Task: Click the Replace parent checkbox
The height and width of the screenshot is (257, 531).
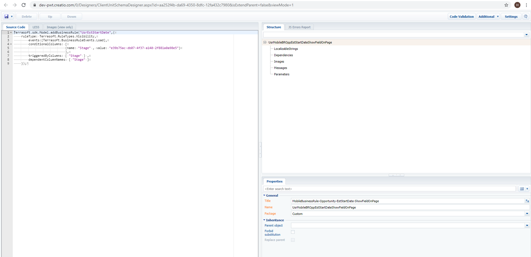Action: 293,240
